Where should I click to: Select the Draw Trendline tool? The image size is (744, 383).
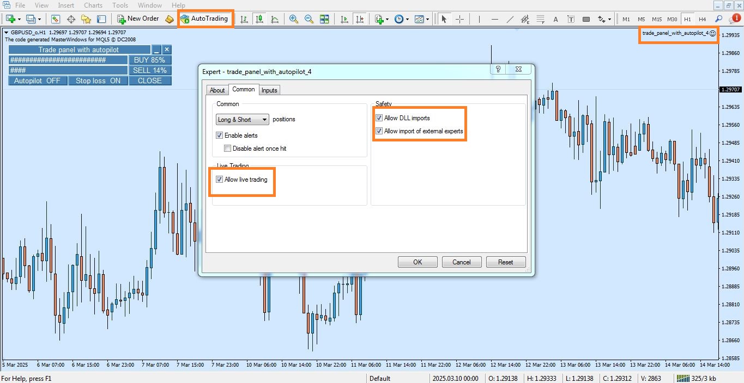510,18
